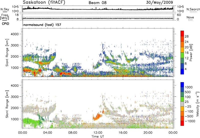Click the "12" label on power colorbar
Viewport: 200px width, 138px height.
[186, 58]
